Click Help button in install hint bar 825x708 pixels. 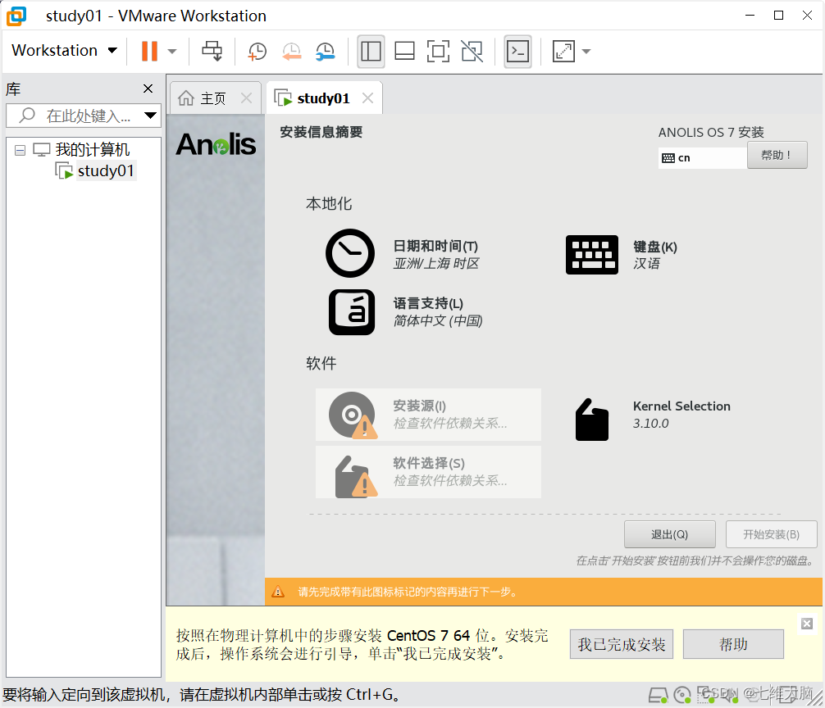(733, 644)
